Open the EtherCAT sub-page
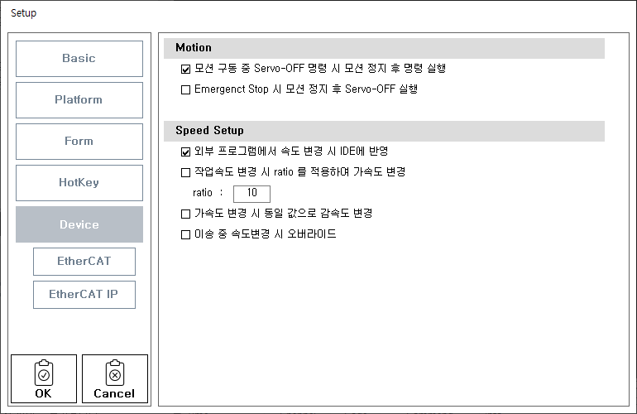637x414 pixels. (x=84, y=262)
